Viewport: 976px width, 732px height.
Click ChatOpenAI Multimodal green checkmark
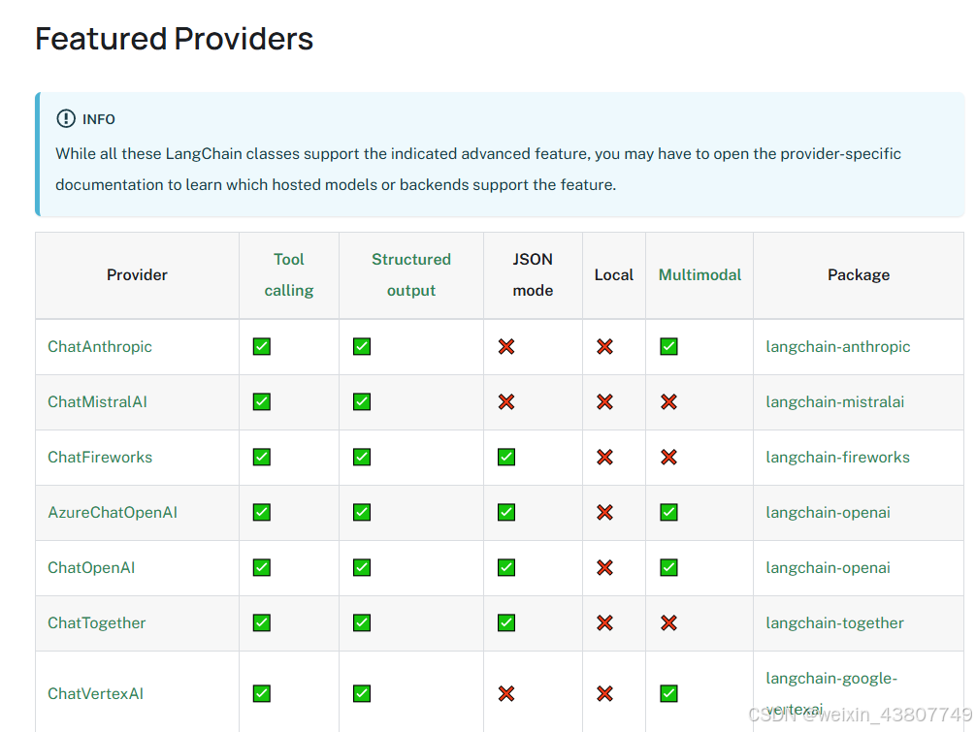point(669,568)
